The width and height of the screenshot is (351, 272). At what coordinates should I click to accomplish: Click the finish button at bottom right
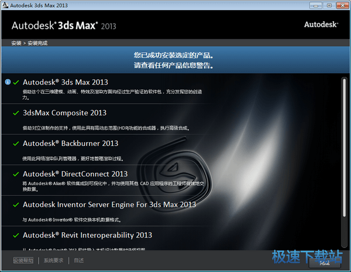[x=325, y=263]
